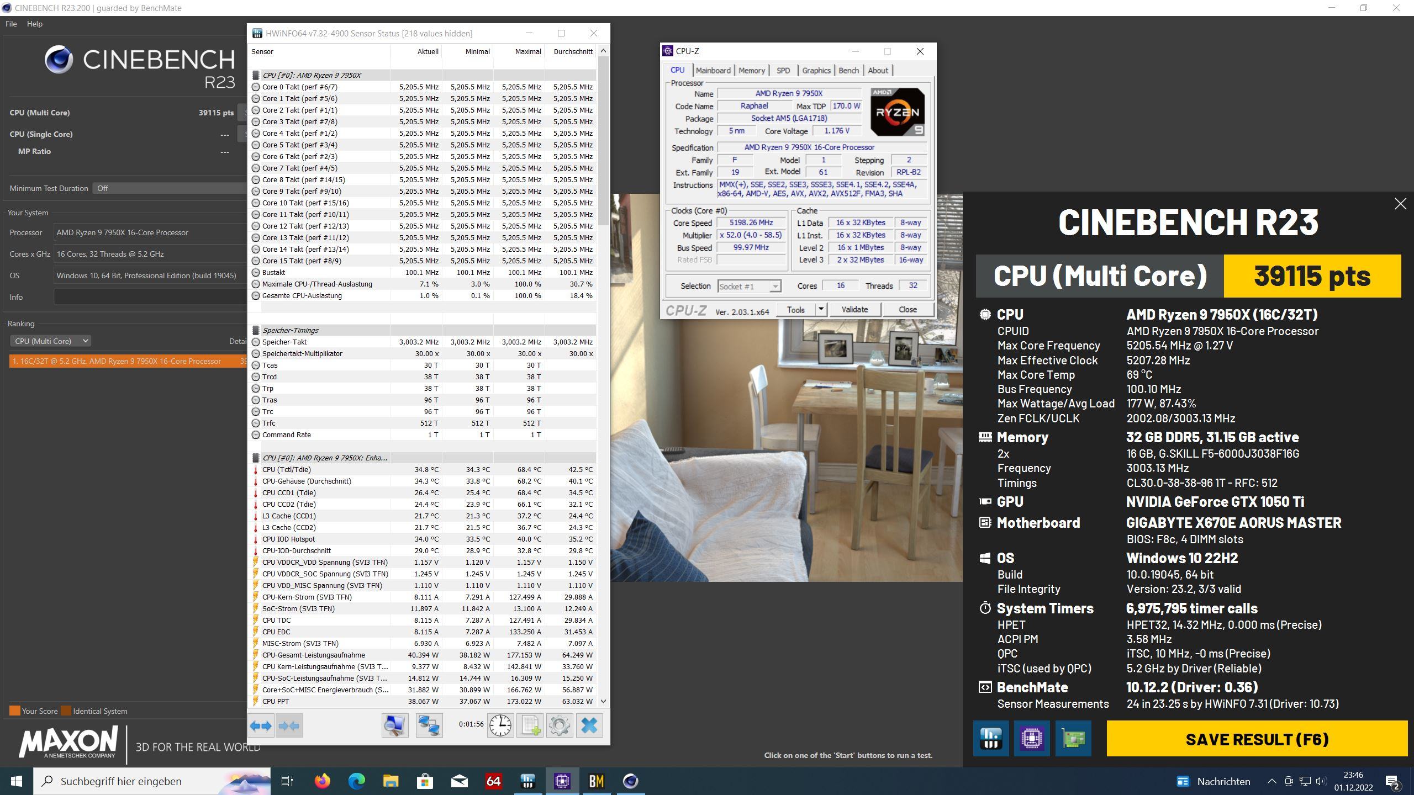Open the File menu in Cinebench
Screen dimensions: 1414x795
click(x=11, y=24)
